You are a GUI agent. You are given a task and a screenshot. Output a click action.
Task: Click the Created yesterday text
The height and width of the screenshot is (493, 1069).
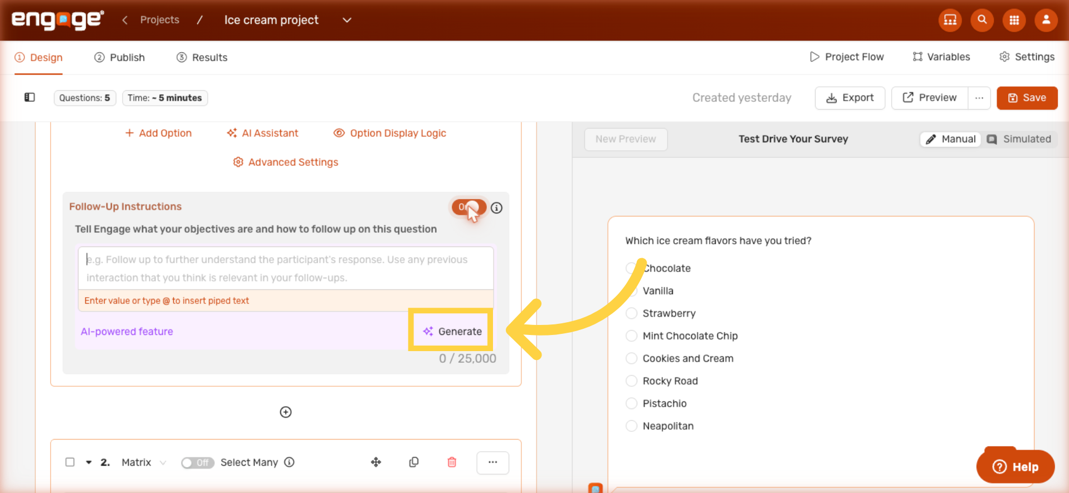click(x=741, y=97)
